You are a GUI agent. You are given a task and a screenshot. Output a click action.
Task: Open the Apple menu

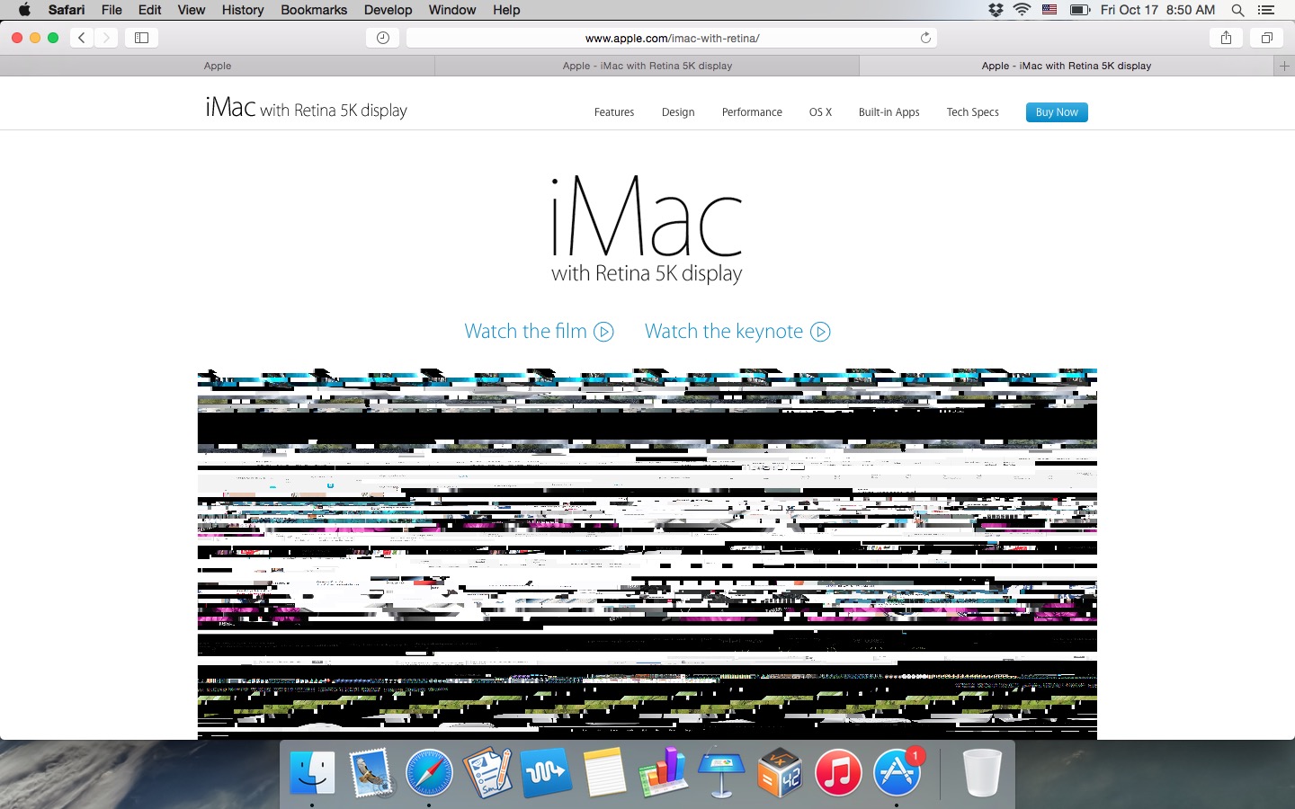coord(24,10)
